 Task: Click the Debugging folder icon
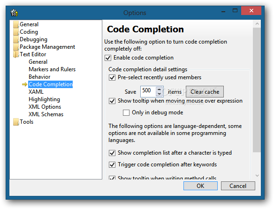[16, 40]
